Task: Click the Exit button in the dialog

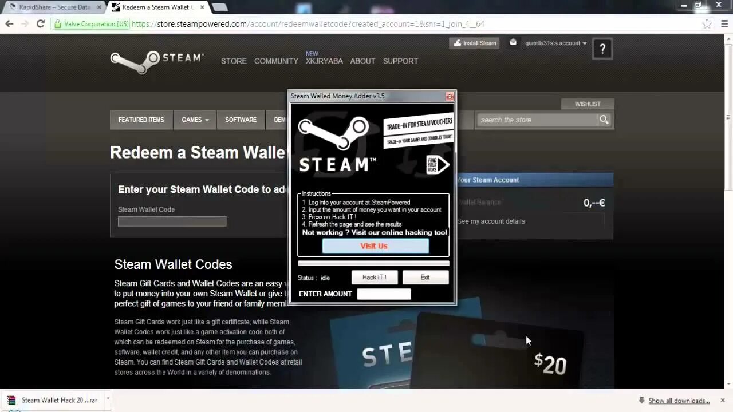Action: pos(425,277)
